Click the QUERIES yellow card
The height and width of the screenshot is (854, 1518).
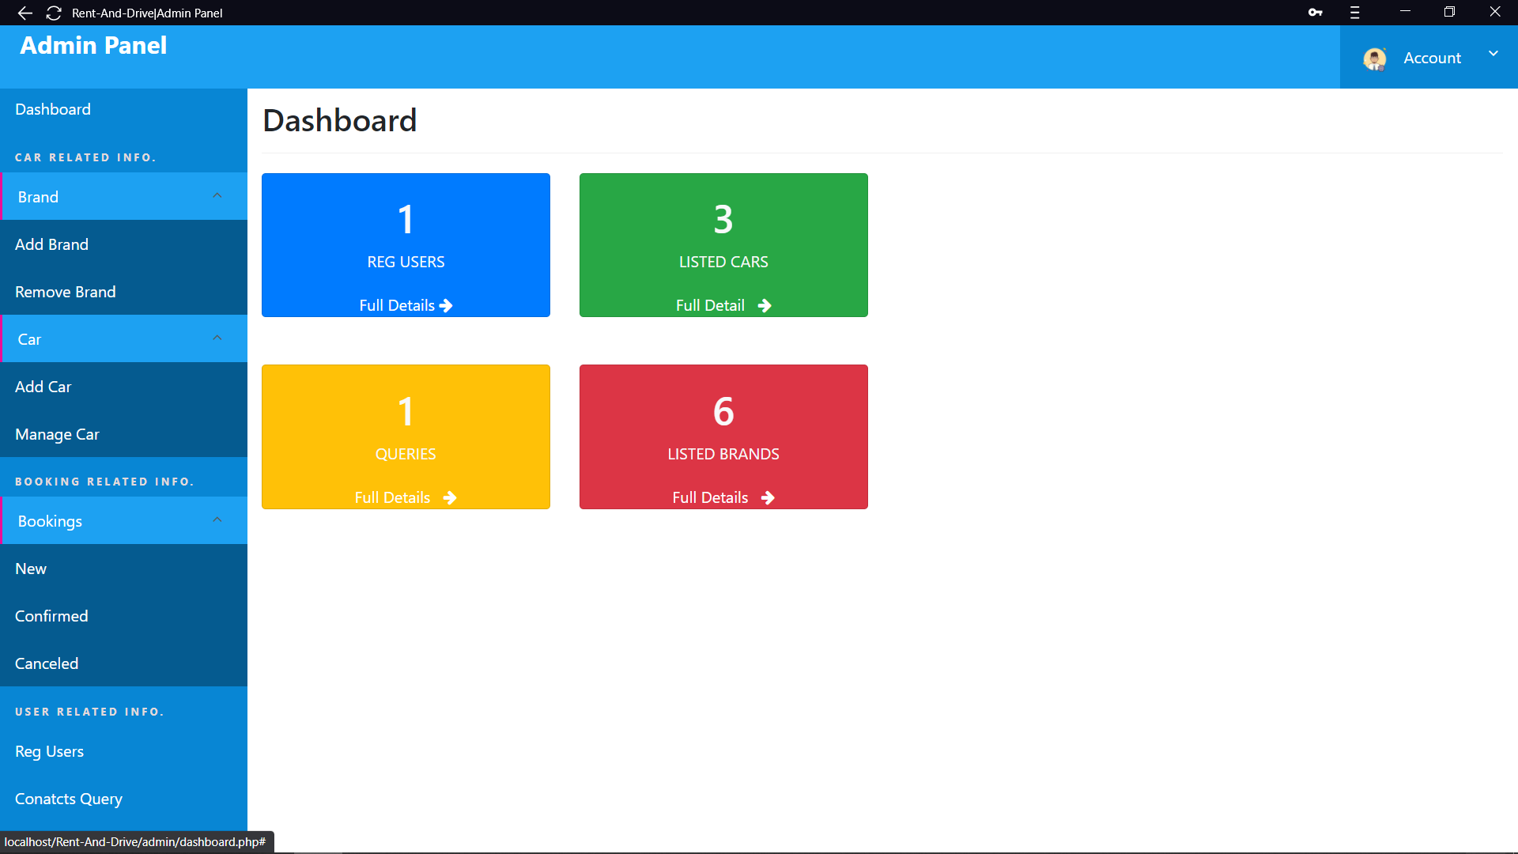tap(406, 436)
